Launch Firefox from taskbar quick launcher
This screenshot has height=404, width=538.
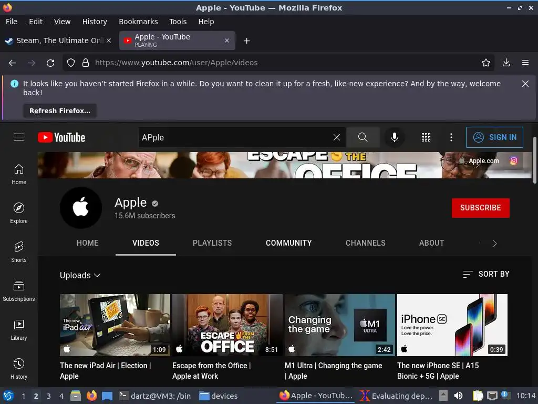pyautogui.click(x=91, y=396)
